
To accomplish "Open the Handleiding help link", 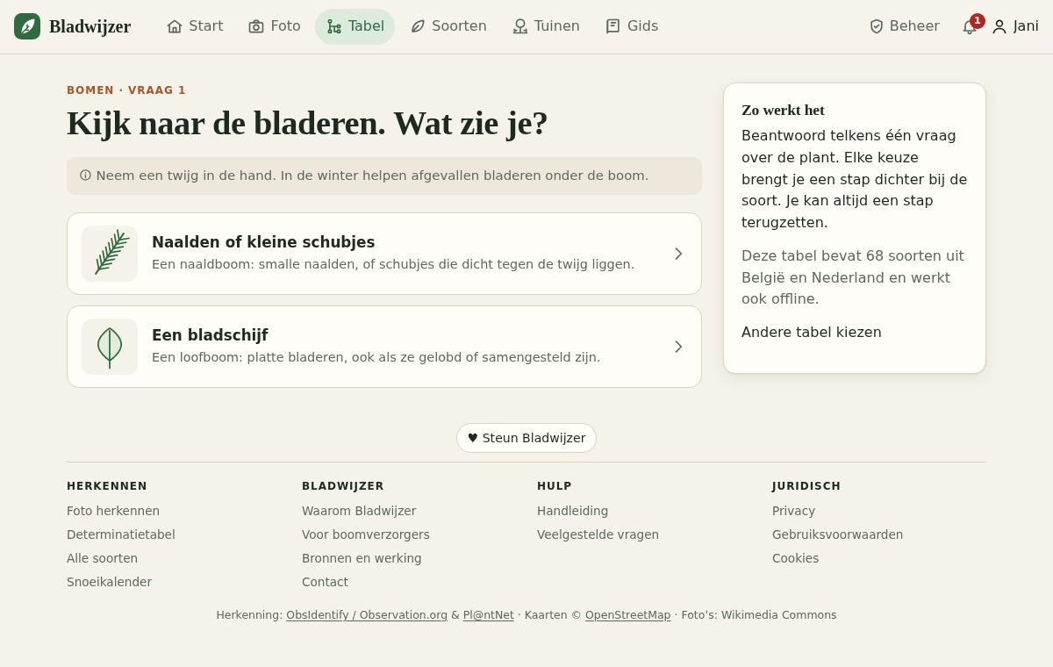I will pos(572,511).
